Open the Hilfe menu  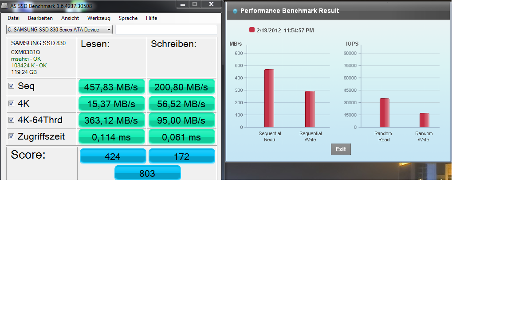(151, 18)
